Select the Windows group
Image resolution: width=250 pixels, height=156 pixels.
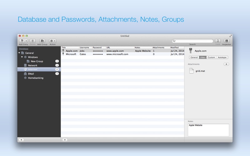(x=39, y=57)
